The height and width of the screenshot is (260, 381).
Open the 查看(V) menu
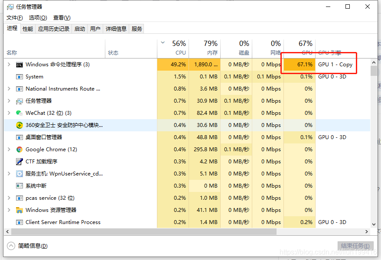[62, 18]
